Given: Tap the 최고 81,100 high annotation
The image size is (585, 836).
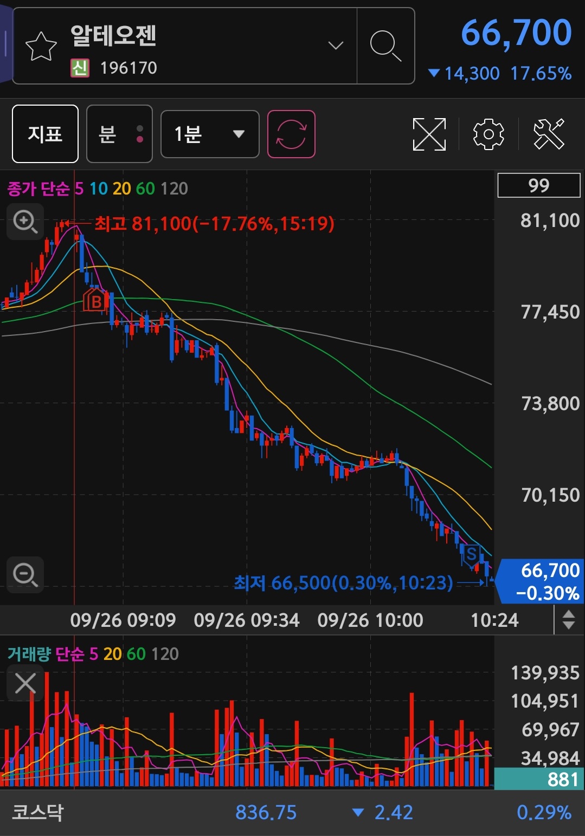Looking at the screenshot, I should pos(214,223).
